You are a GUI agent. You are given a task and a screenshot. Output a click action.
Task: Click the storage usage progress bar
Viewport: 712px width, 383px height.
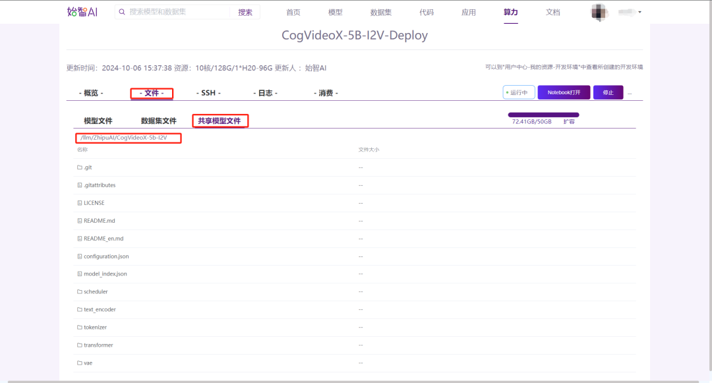[x=543, y=115]
